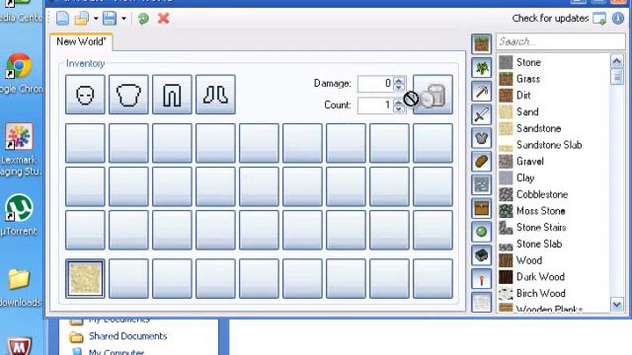
Task: Click item list scroll down arrow
Action: [617, 305]
